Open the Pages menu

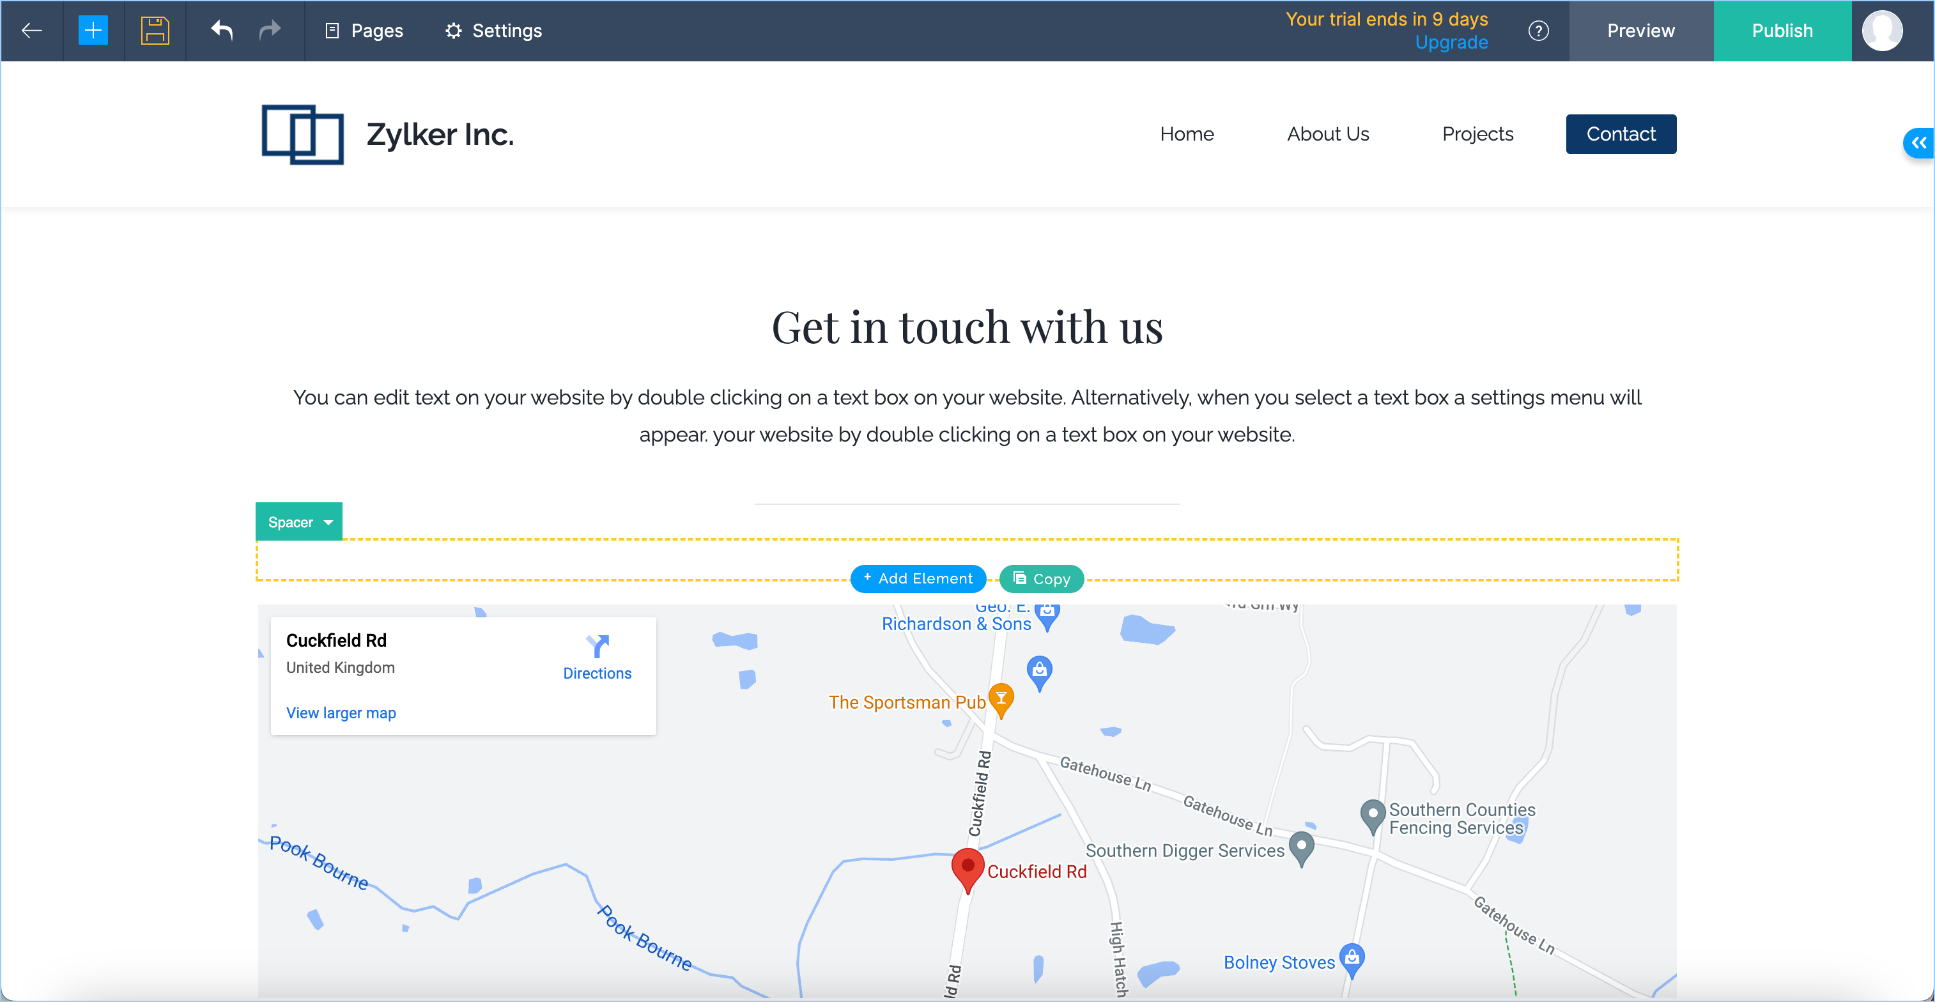(364, 31)
